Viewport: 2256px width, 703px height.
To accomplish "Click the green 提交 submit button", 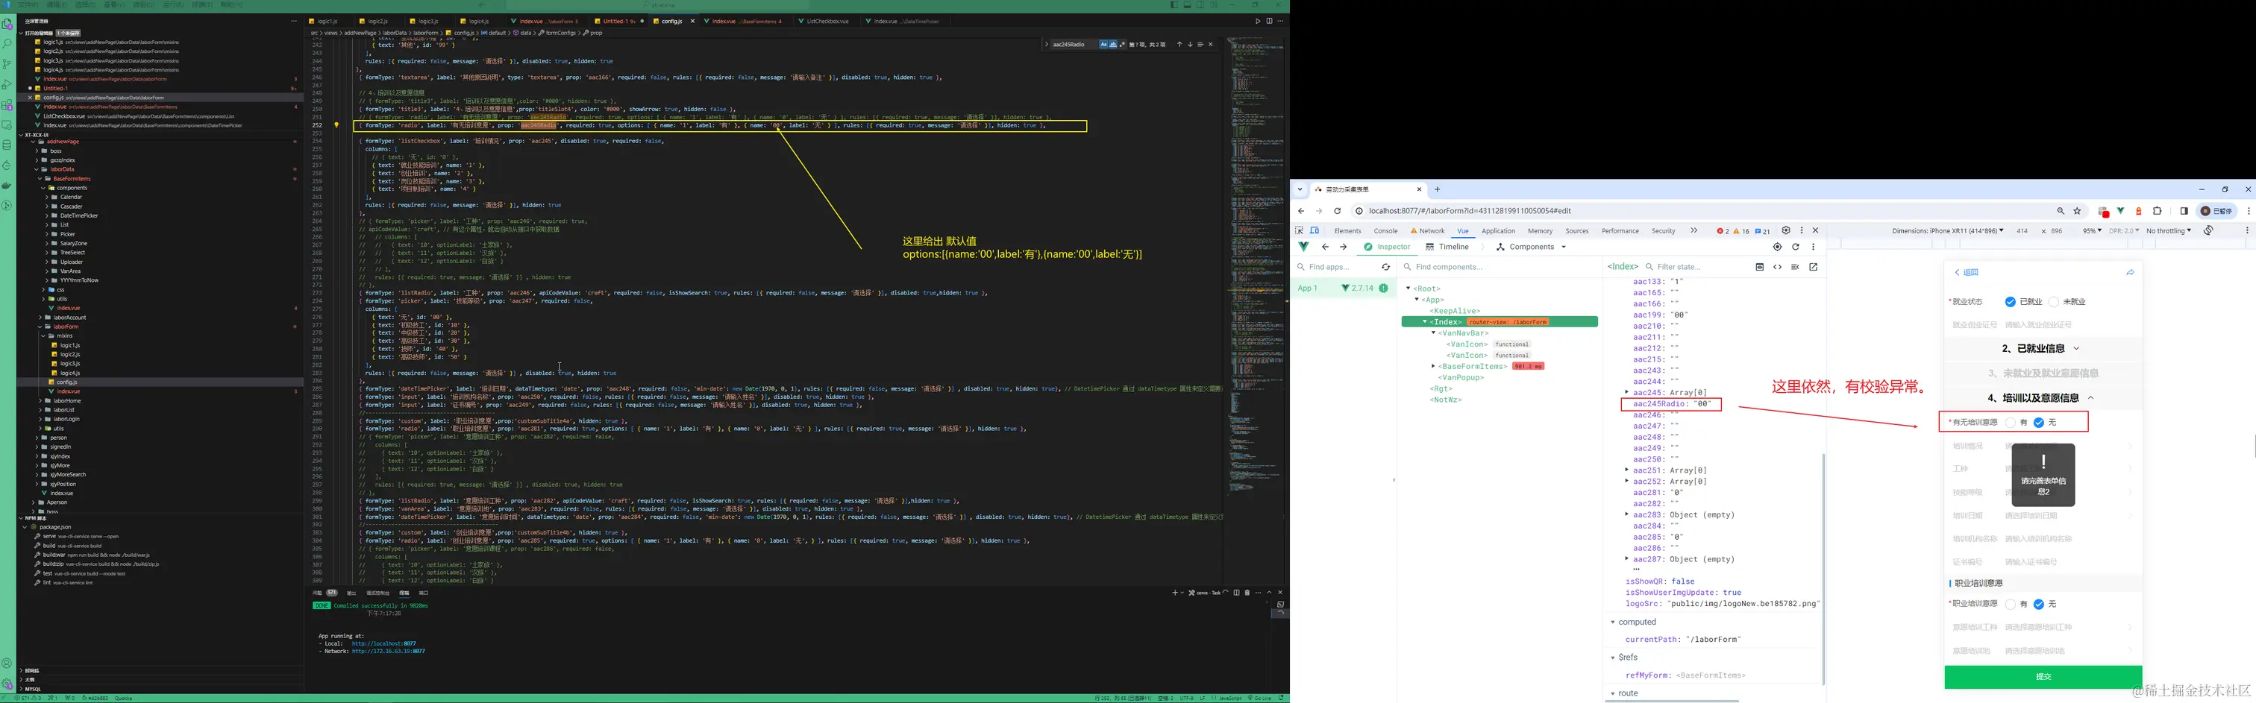I will click(2043, 677).
